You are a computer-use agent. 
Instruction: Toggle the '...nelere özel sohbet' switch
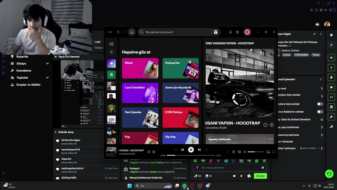point(320,104)
